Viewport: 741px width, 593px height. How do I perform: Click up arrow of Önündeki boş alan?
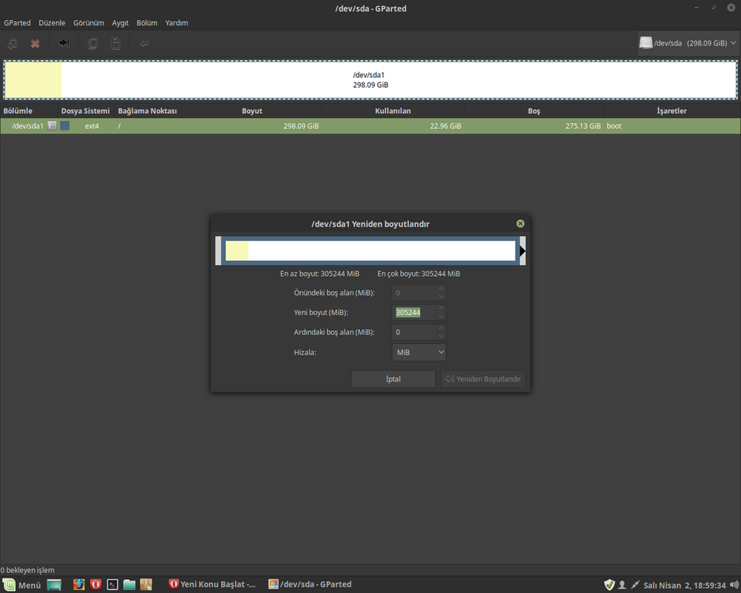(440, 288)
